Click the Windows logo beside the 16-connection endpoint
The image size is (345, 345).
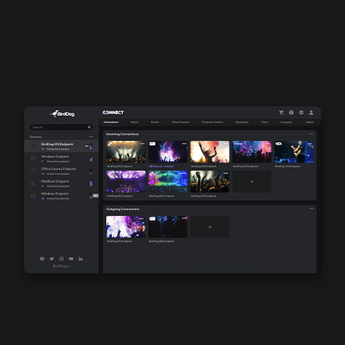[33, 196]
